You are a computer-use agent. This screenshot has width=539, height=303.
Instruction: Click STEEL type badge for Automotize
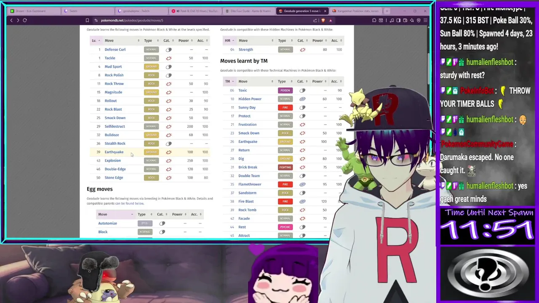[145, 223]
